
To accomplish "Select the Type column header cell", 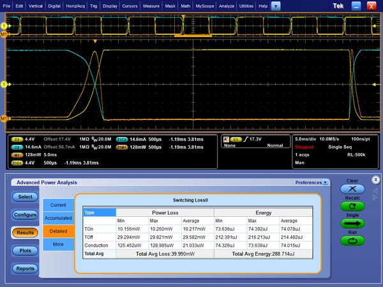I will 99,212.
